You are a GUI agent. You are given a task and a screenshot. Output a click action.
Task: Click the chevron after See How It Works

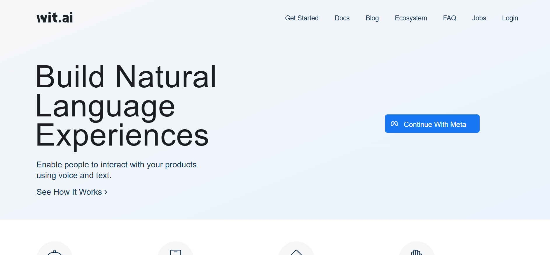click(x=106, y=192)
